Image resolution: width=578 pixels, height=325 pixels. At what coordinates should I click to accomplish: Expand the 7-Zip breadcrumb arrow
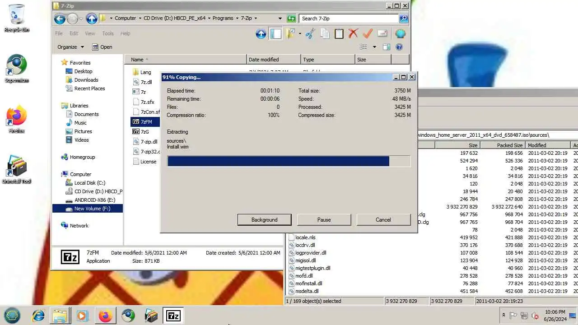click(255, 19)
